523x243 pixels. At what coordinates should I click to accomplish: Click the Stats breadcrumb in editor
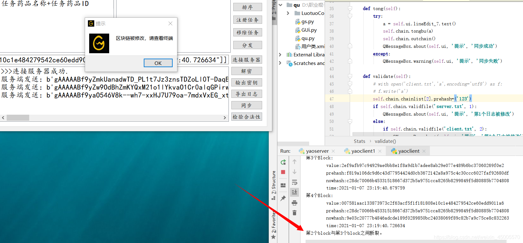click(359, 141)
